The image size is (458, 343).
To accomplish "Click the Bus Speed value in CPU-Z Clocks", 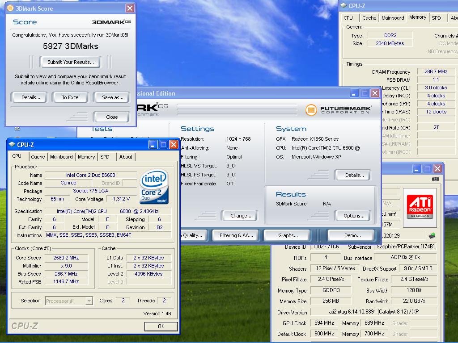I will pos(66,274).
